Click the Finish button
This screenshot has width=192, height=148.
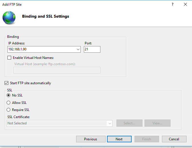pos(147,139)
